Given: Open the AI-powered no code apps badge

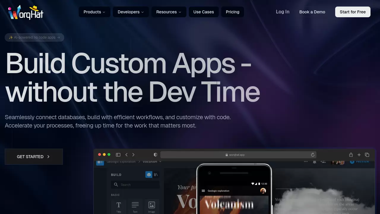Looking at the screenshot, I should (x=34, y=37).
